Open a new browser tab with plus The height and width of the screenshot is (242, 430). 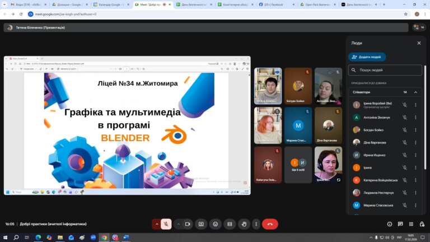384,4
